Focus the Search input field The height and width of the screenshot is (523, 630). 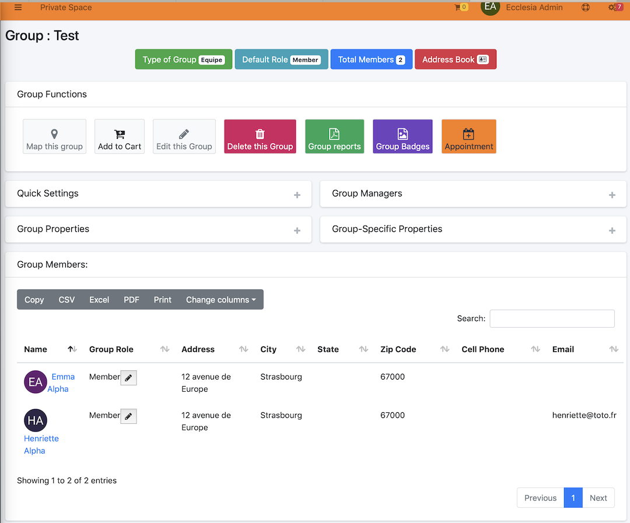[x=552, y=318]
